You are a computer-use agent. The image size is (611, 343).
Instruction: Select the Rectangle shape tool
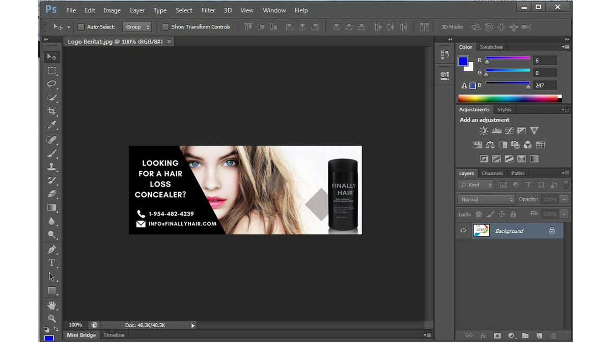pyautogui.click(x=52, y=290)
